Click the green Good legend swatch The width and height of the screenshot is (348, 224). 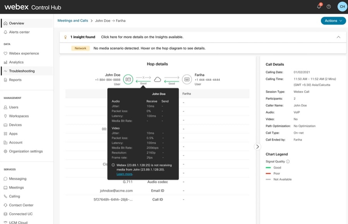[268, 168]
